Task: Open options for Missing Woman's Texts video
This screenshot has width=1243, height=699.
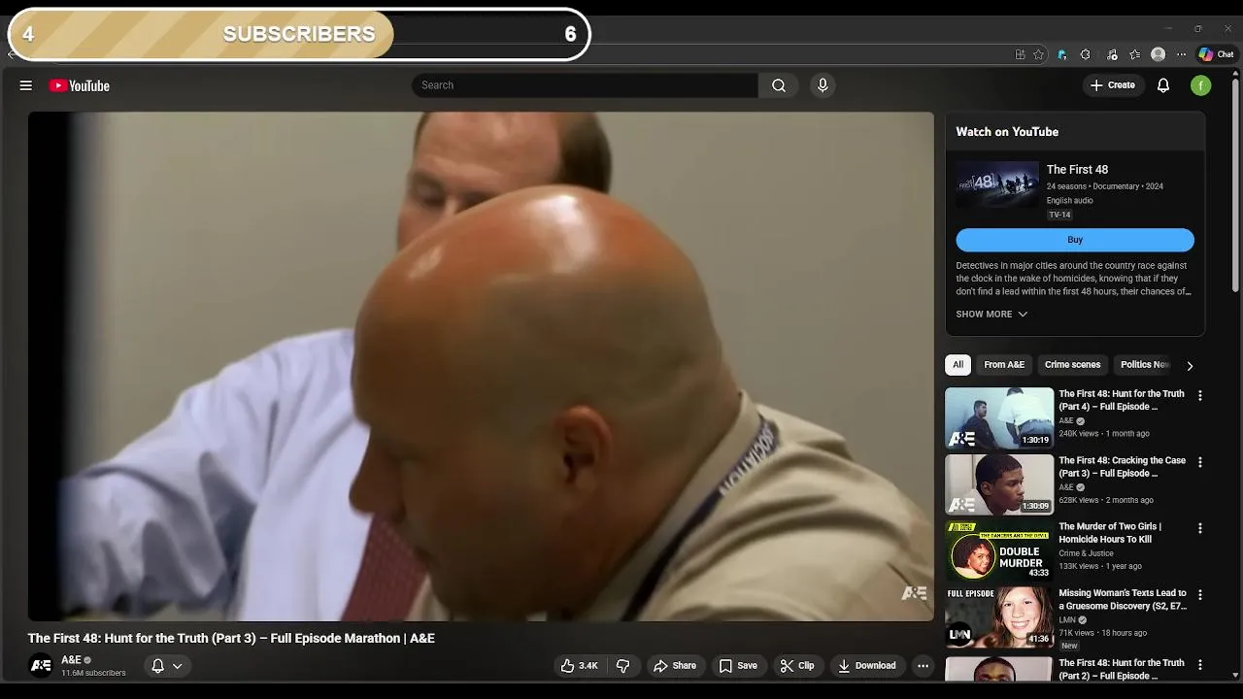Action: (1199, 594)
